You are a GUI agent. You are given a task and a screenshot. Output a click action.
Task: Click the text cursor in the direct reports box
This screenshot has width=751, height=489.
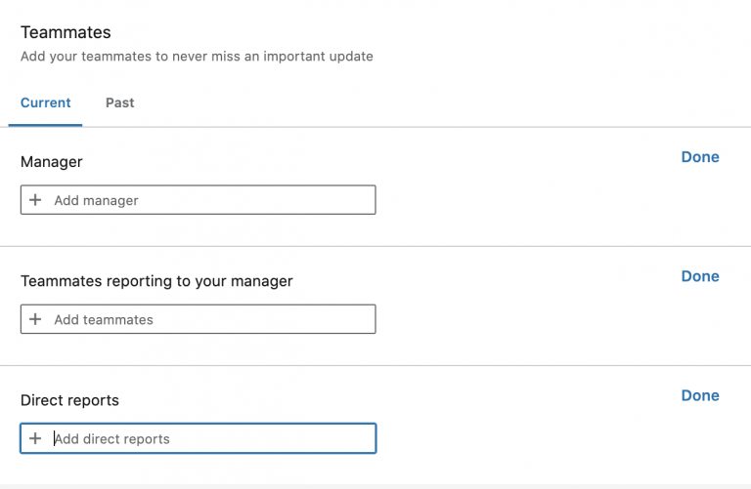pyautogui.click(x=55, y=438)
